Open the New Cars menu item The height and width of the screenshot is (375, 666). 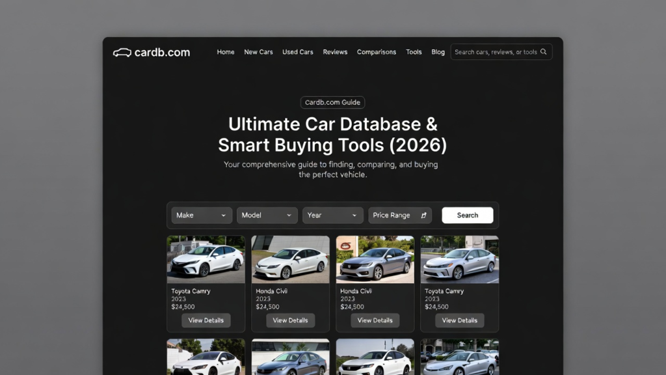(258, 52)
